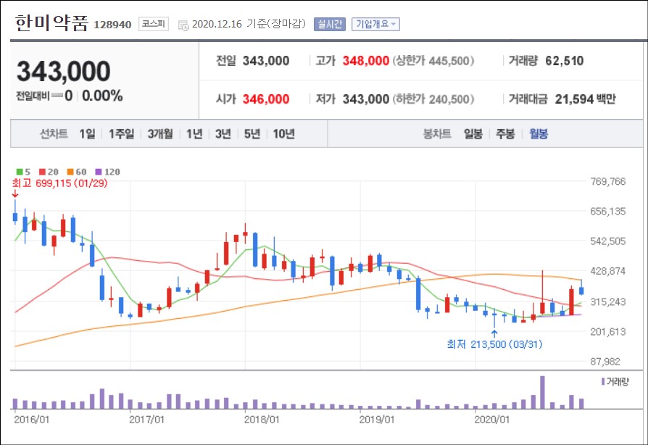Select the 10년 line chart period
This screenshot has height=445, width=648.
(x=284, y=134)
